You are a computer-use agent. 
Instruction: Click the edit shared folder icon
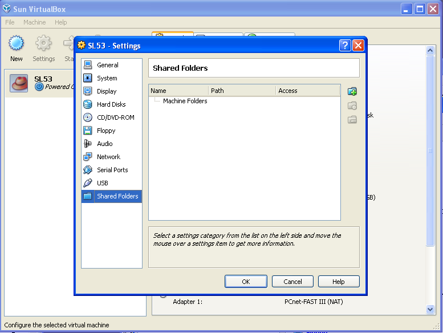[x=352, y=105]
